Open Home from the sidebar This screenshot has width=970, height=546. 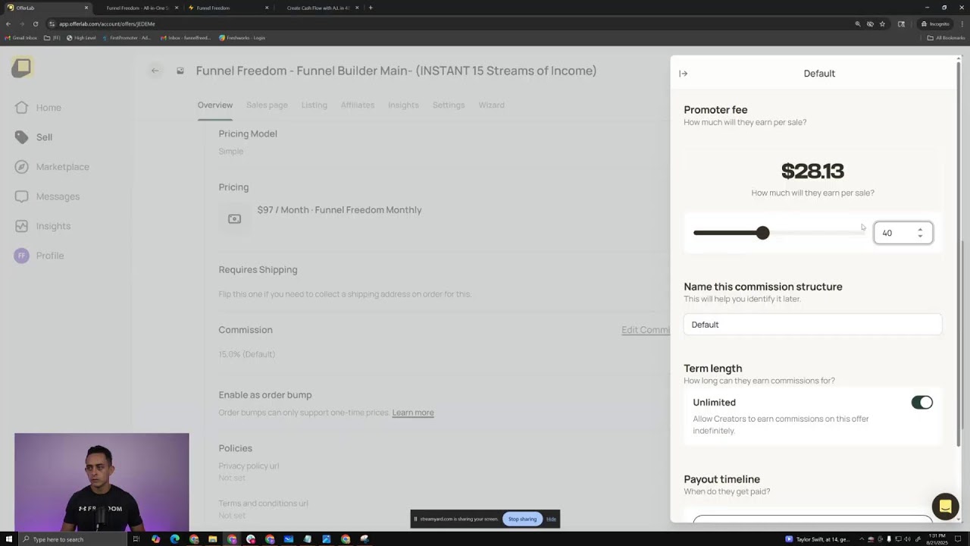coord(38,108)
